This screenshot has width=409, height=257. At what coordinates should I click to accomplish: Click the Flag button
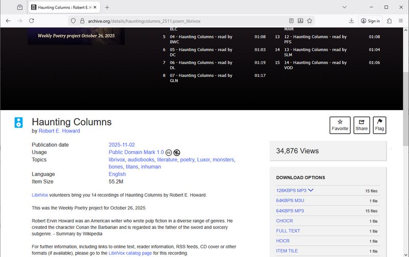379,125
